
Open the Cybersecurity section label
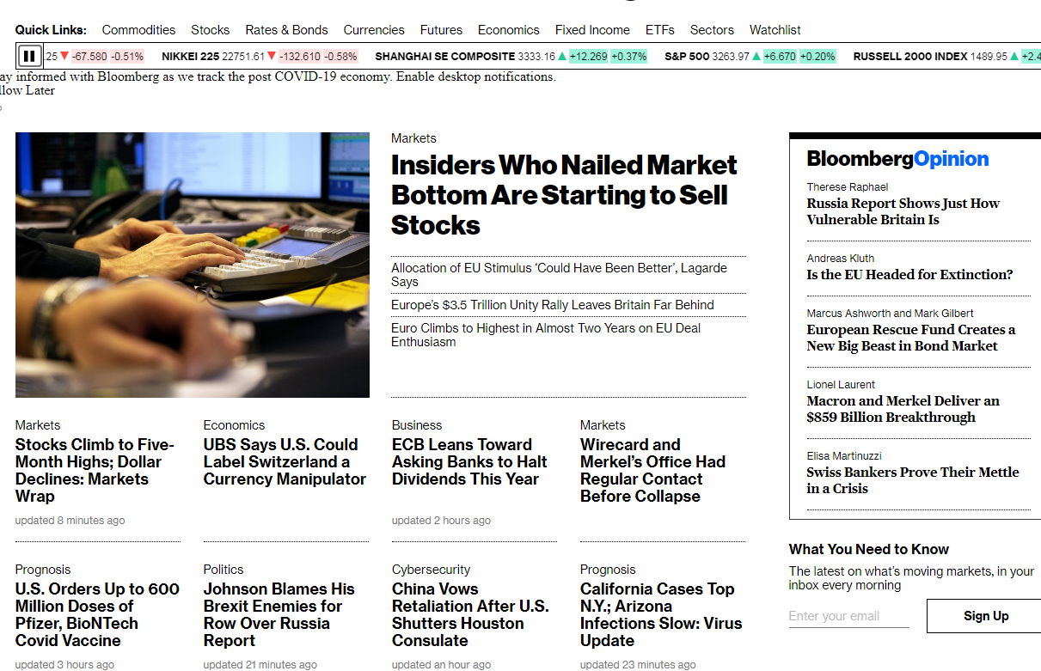[x=431, y=570]
